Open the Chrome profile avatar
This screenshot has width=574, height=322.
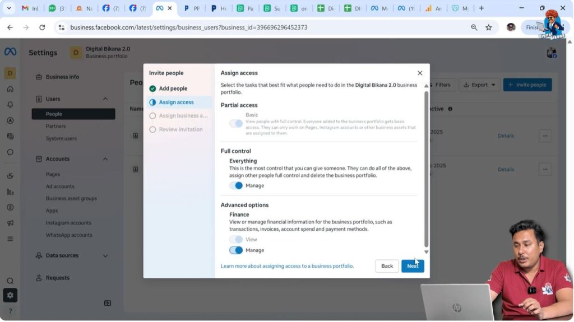[511, 27]
